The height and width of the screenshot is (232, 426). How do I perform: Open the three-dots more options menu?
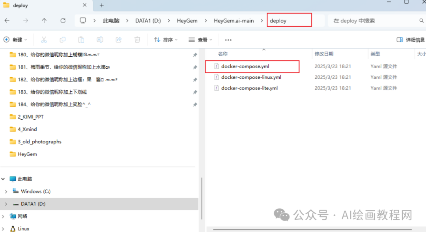pyautogui.click(x=228, y=40)
